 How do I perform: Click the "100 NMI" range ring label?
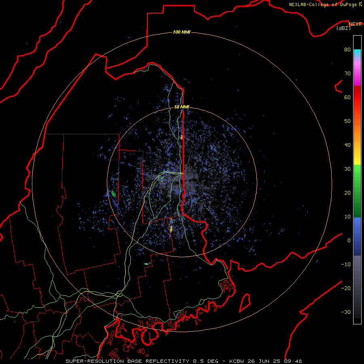coord(182,32)
